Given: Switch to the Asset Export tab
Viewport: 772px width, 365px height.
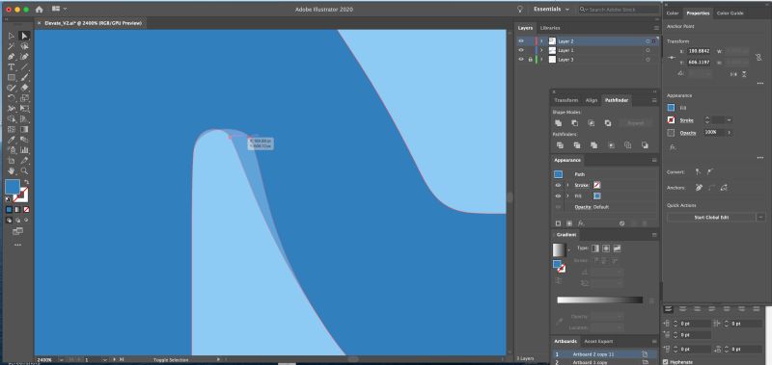Looking at the screenshot, I should pyautogui.click(x=599, y=341).
